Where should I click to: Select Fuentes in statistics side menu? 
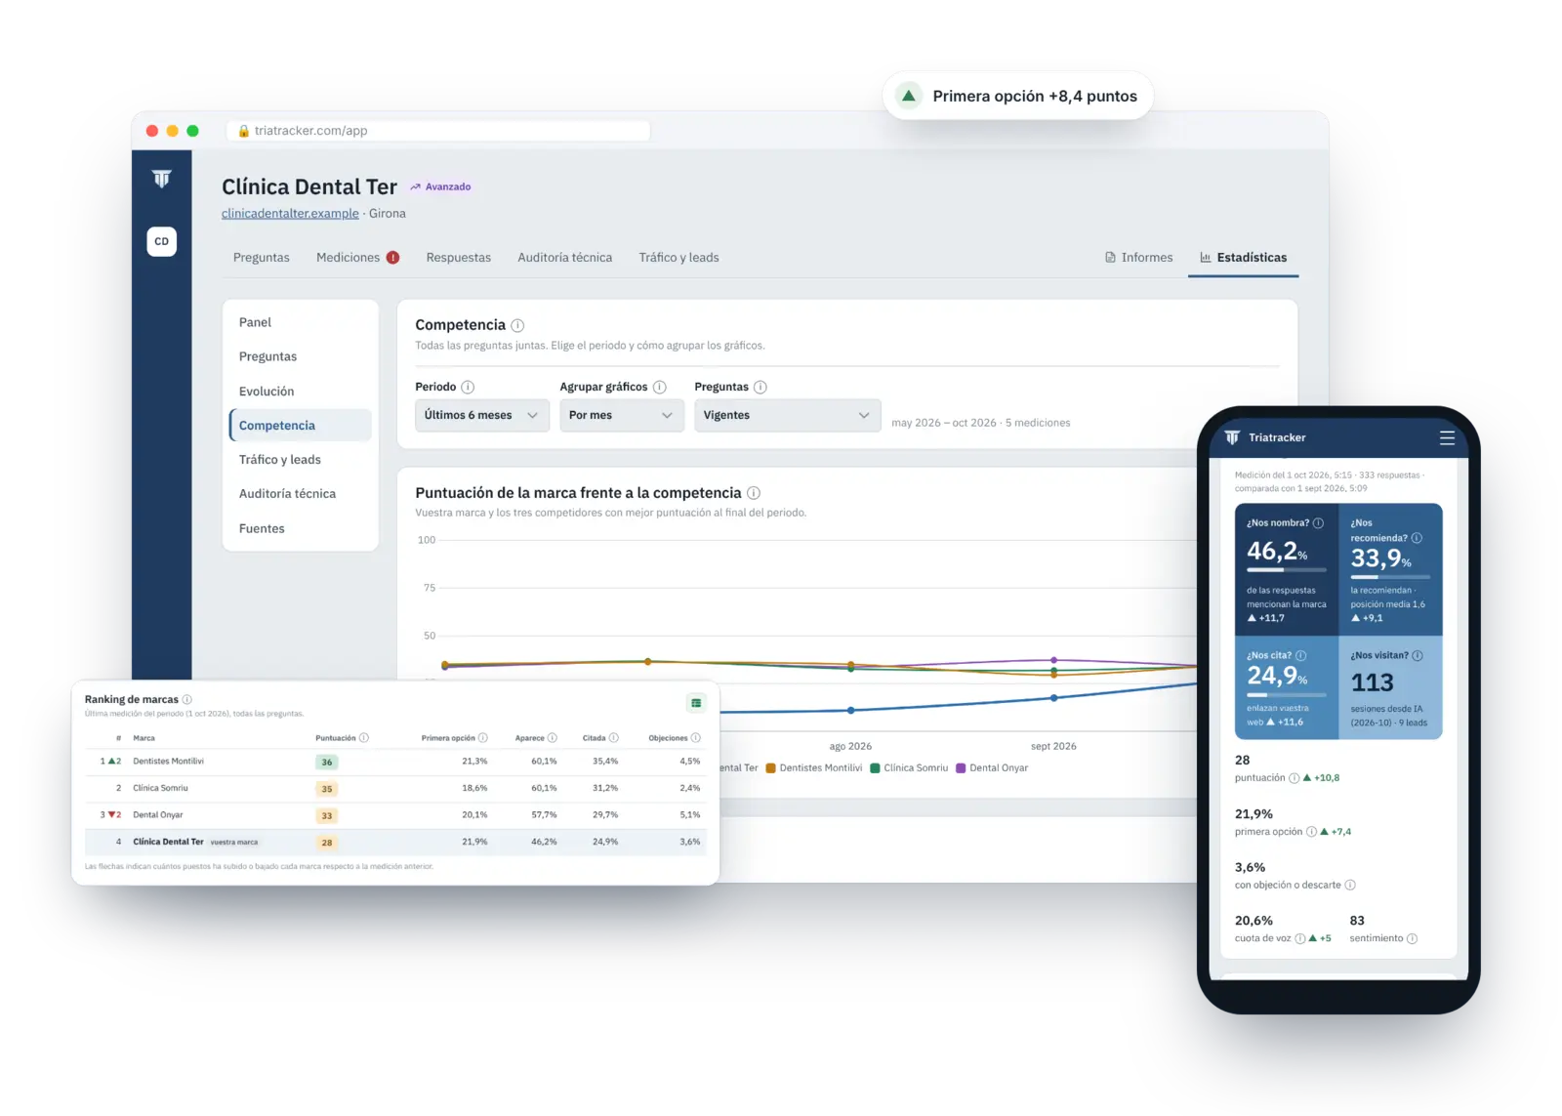[x=301, y=528]
